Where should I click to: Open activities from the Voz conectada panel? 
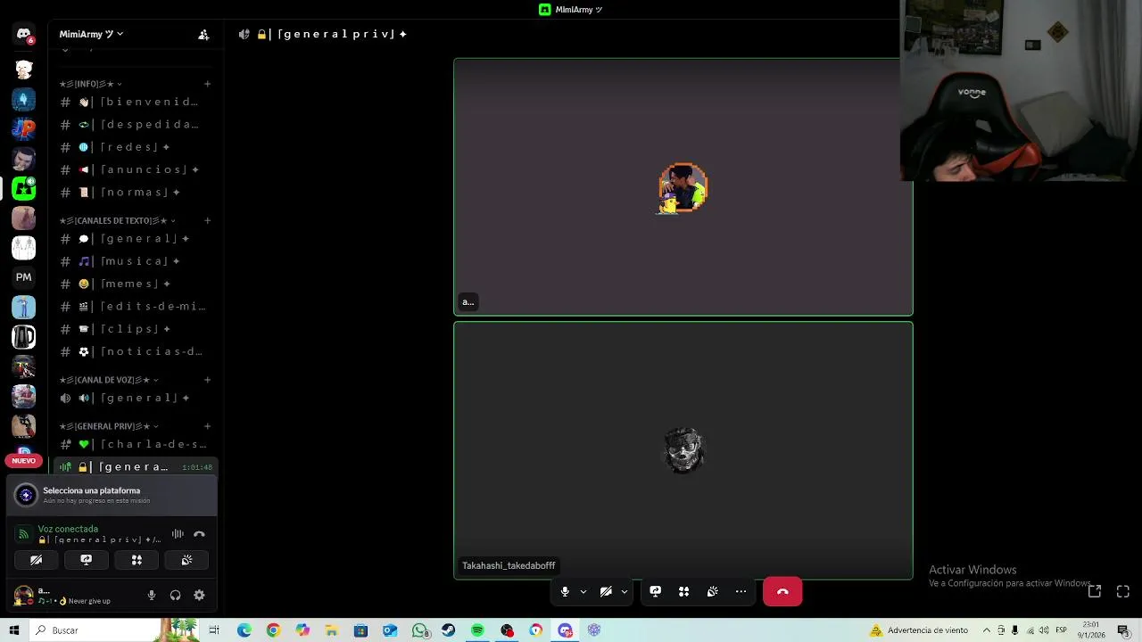pyautogui.click(x=137, y=560)
